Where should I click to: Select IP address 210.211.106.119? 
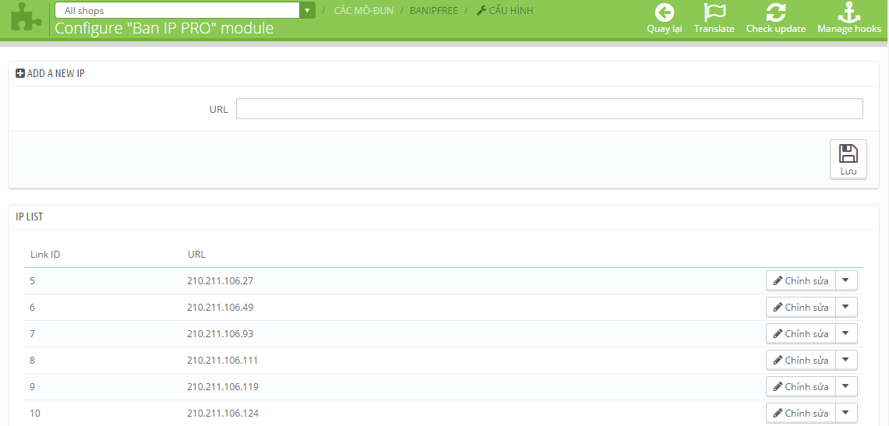pyautogui.click(x=223, y=386)
